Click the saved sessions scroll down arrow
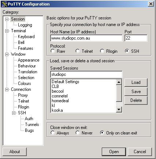This screenshot has width=156, height=159. (119, 110)
